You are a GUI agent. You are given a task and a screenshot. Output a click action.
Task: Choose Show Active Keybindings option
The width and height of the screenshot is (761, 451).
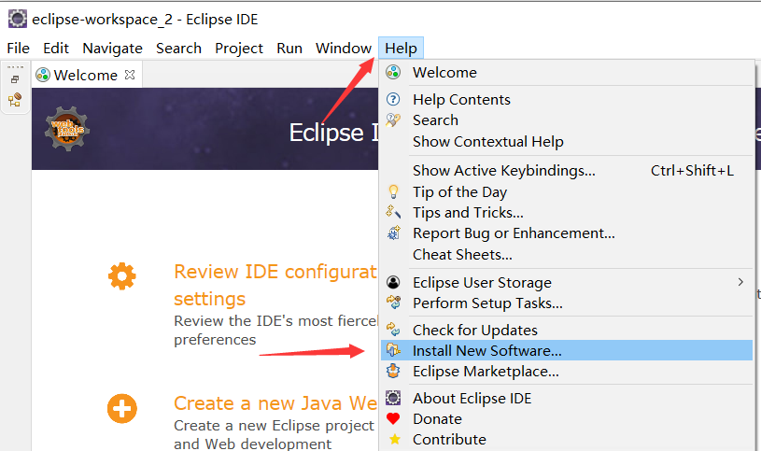coord(504,171)
